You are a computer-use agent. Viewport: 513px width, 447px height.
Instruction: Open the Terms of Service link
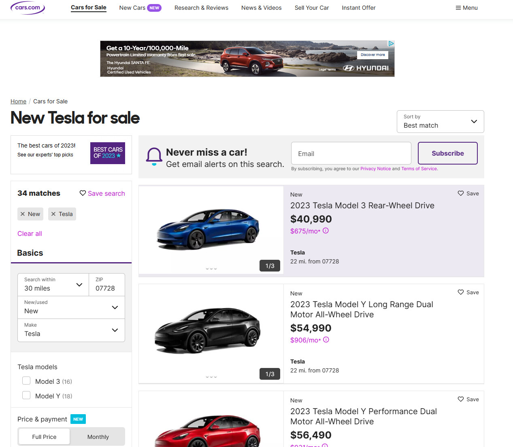coord(419,169)
